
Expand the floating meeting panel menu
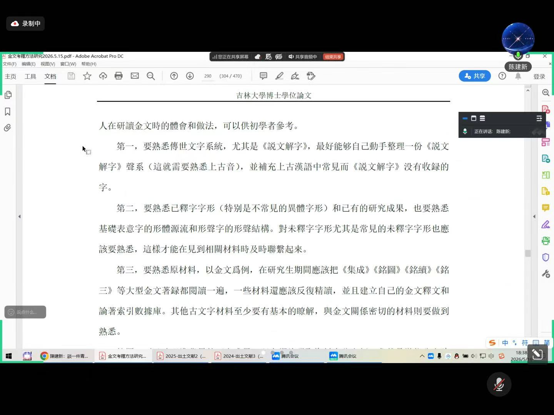539,118
